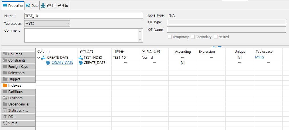The image size is (289, 130).
Task: Toggle the Ascending [v] cell for CREATE_DATE
Action: pos(183,63)
